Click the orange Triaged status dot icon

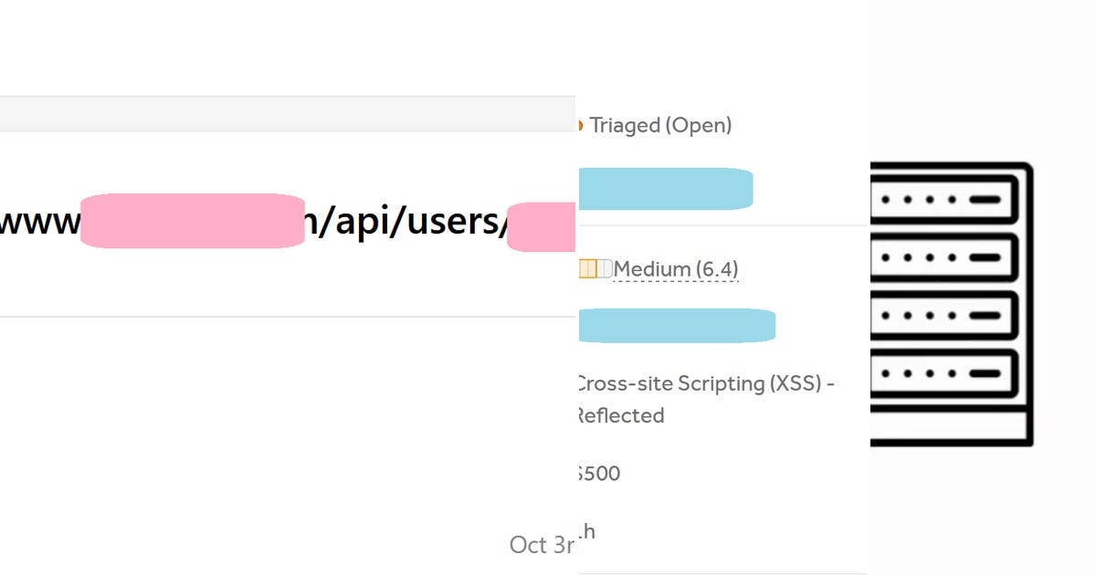581,124
